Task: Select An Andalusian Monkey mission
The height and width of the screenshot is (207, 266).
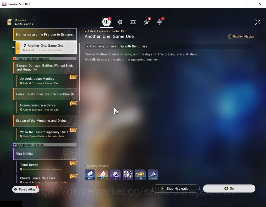Action: coord(46,81)
